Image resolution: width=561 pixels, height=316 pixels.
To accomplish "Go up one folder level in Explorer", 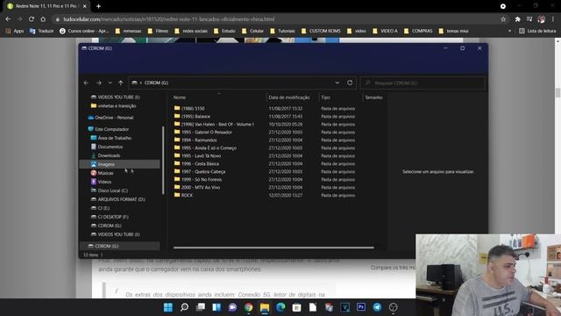I will (x=121, y=83).
